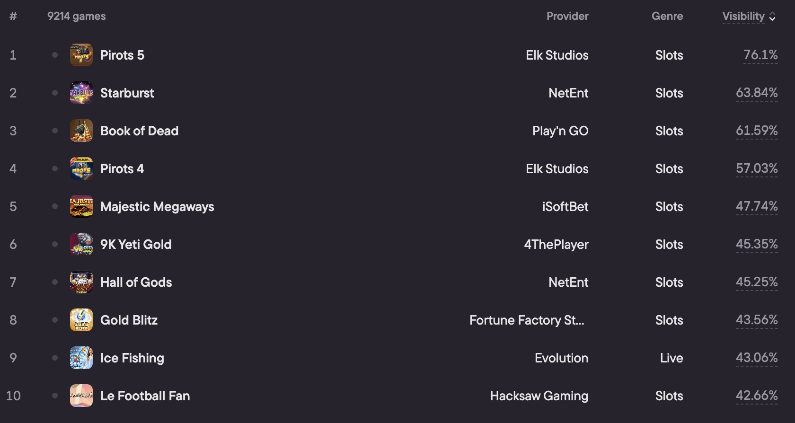Open the Hacksaw Gaming provider link

click(x=539, y=396)
